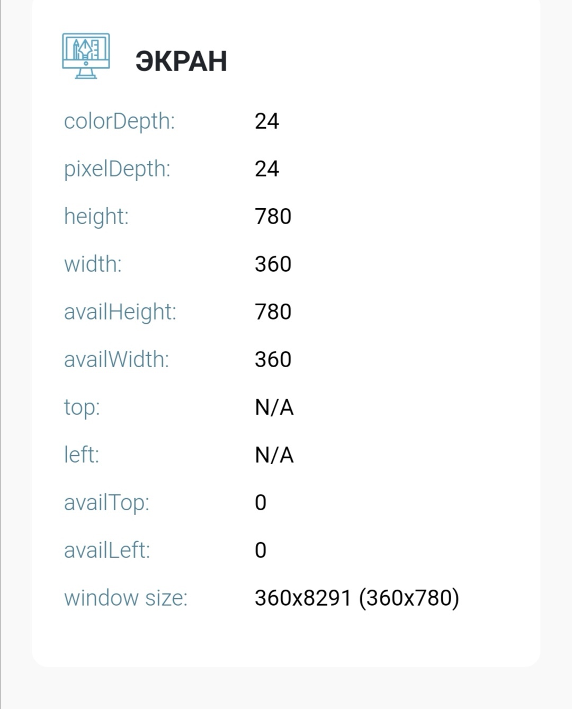Screen dimensions: 572x709
Task: Select the availTop label
Action: (x=106, y=503)
